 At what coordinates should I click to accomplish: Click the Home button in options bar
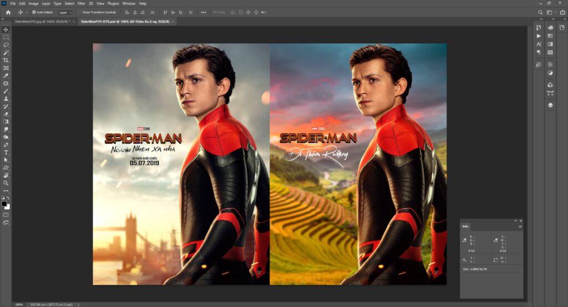8,12
